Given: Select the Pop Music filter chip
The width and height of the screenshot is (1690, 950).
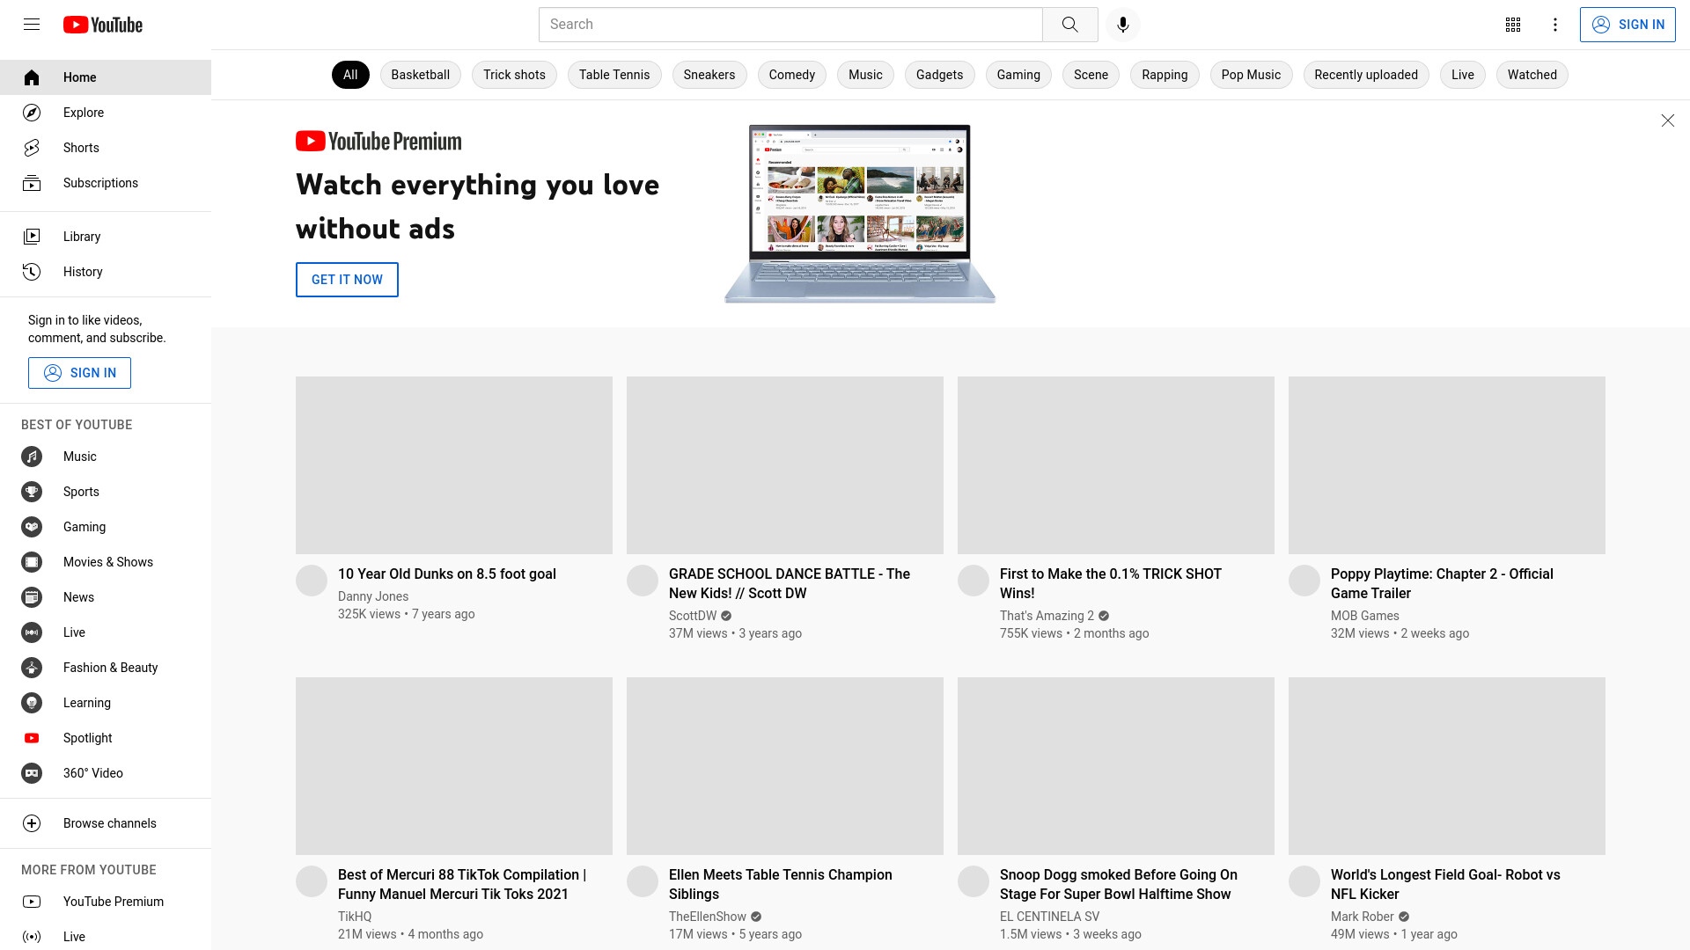Looking at the screenshot, I should 1251,75.
